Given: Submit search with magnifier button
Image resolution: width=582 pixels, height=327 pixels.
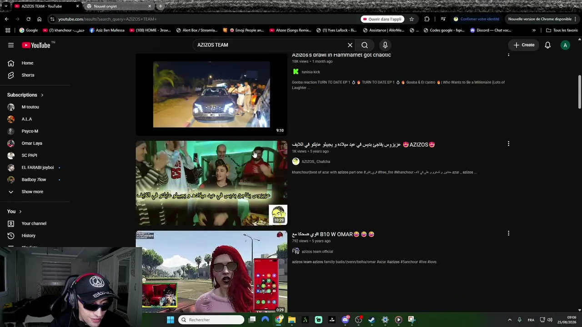Looking at the screenshot, I should coord(365,45).
